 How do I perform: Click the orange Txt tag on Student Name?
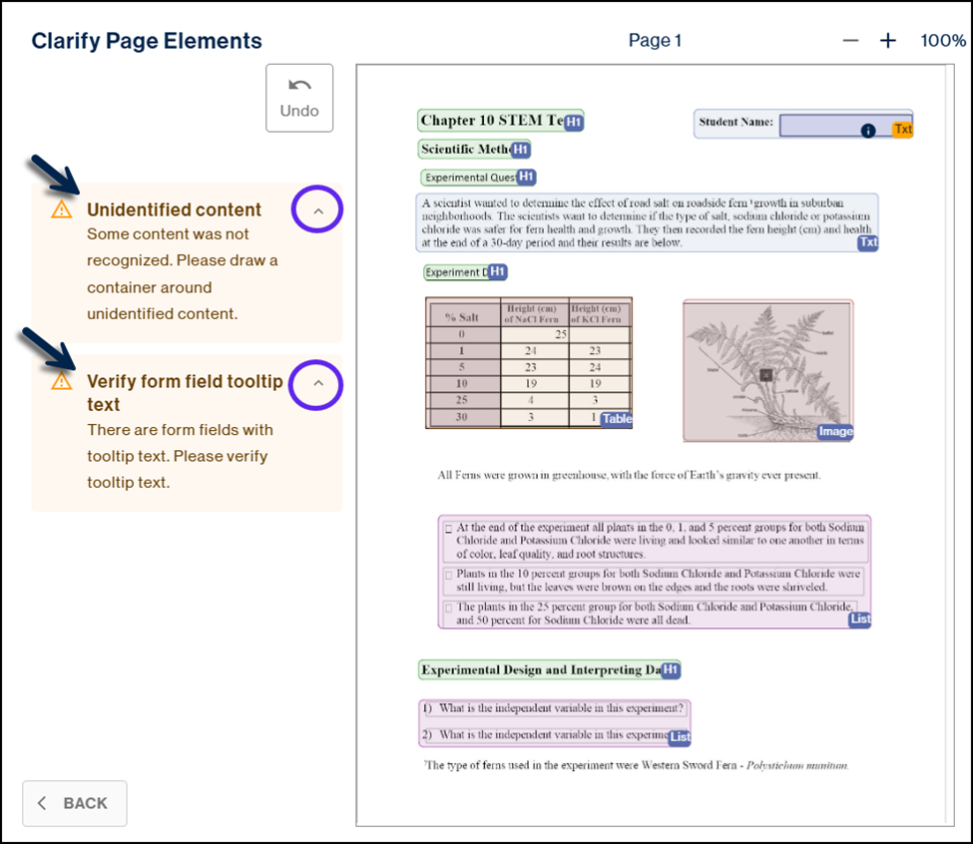(903, 129)
